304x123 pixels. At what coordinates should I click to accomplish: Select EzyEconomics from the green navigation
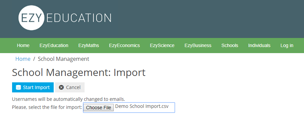(124, 45)
